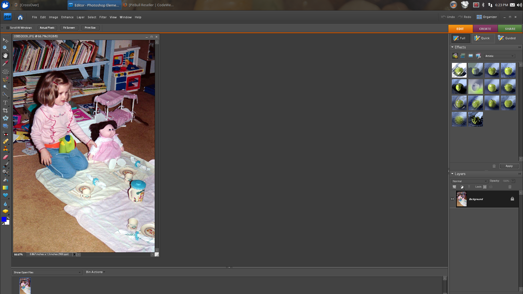The width and height of the screenshot is (523, 294).
Task: Open the Filter menu
Action: 103,17
